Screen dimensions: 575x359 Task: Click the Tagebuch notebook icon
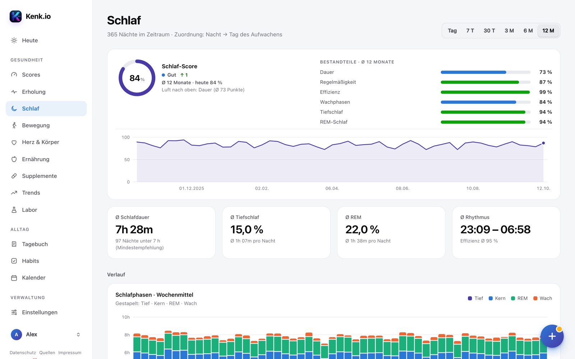point(14,244)
